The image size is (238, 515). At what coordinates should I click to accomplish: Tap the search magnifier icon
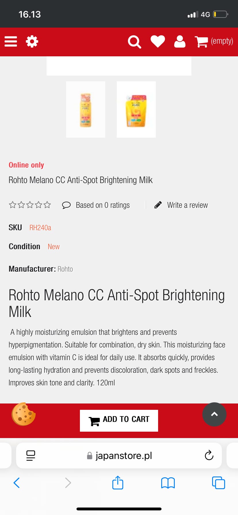point(134,42)
